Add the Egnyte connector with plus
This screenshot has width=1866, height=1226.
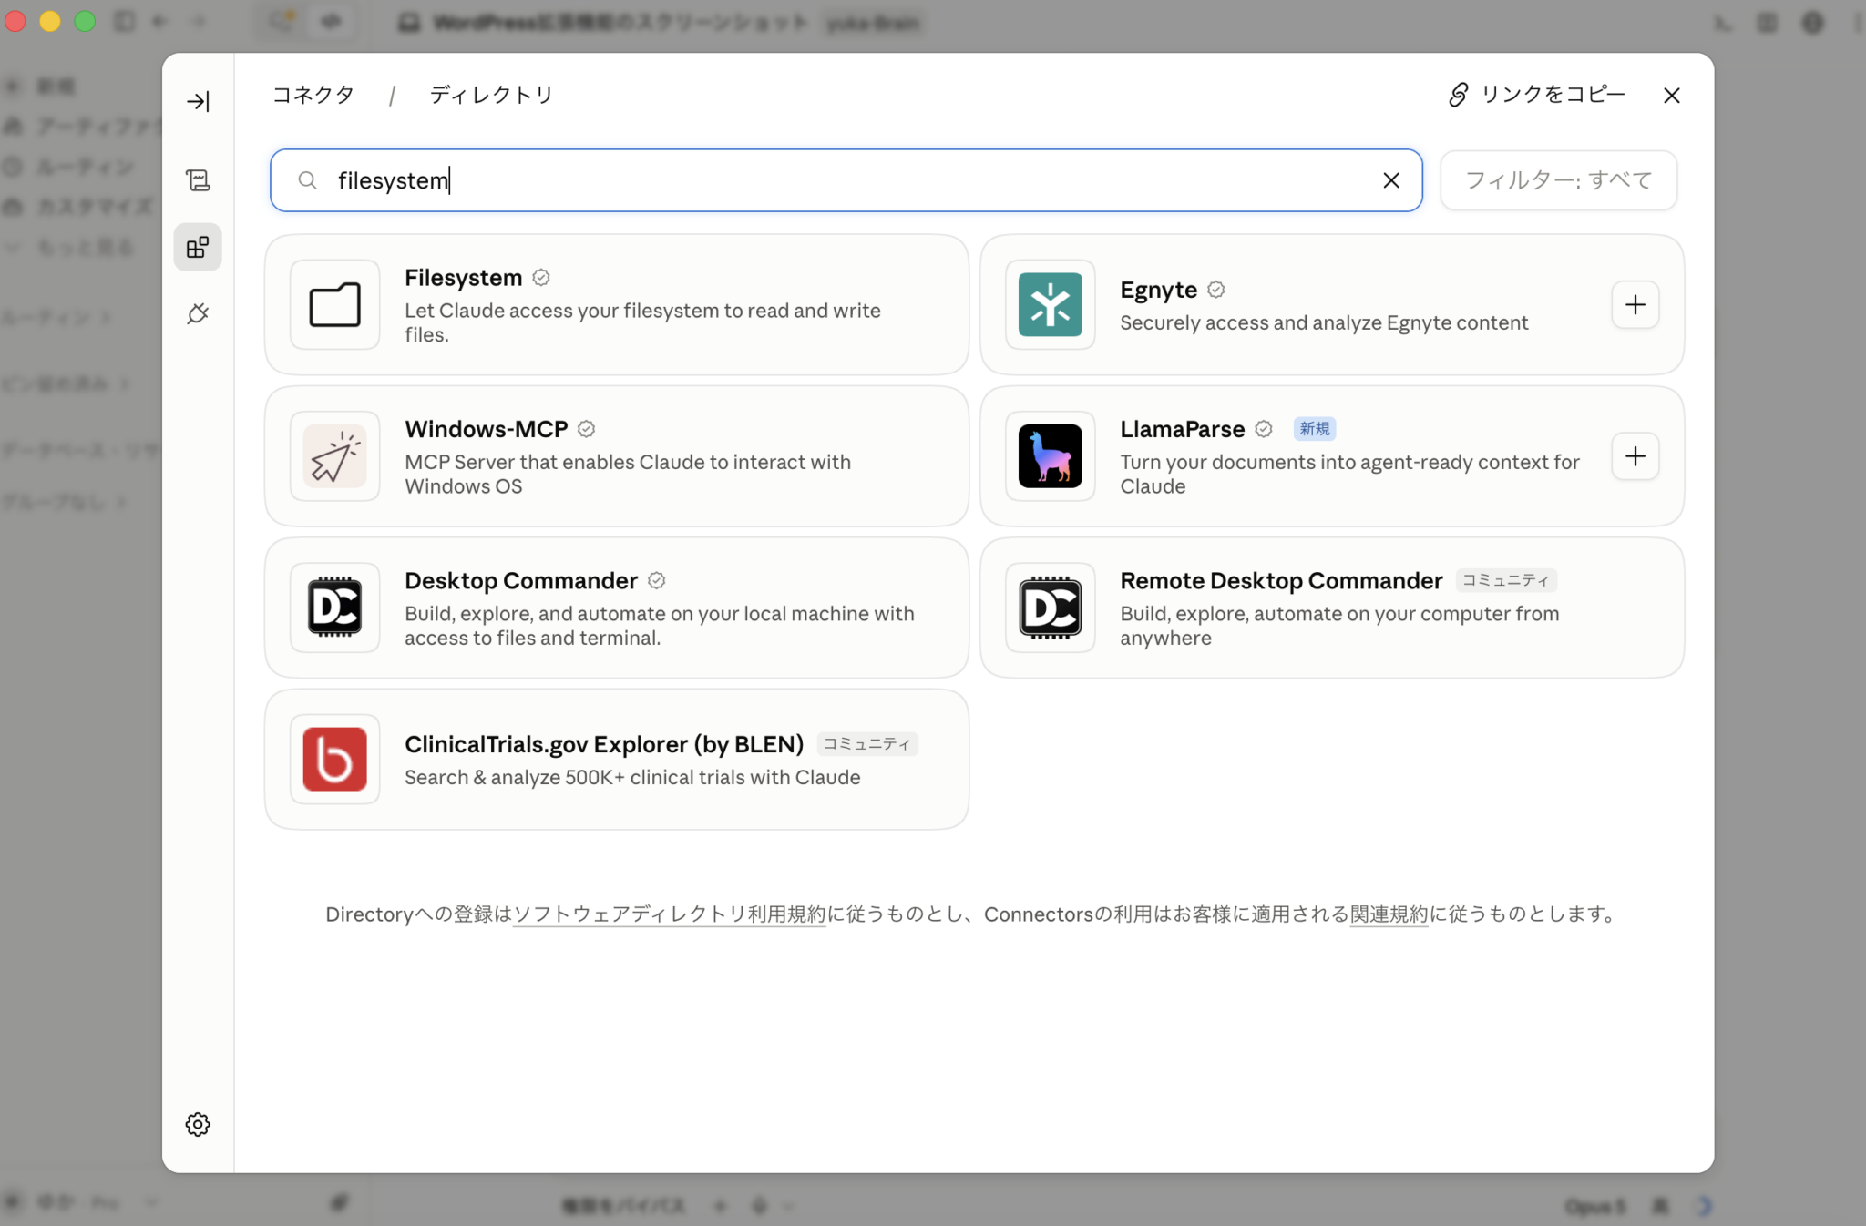[1635, 304]
